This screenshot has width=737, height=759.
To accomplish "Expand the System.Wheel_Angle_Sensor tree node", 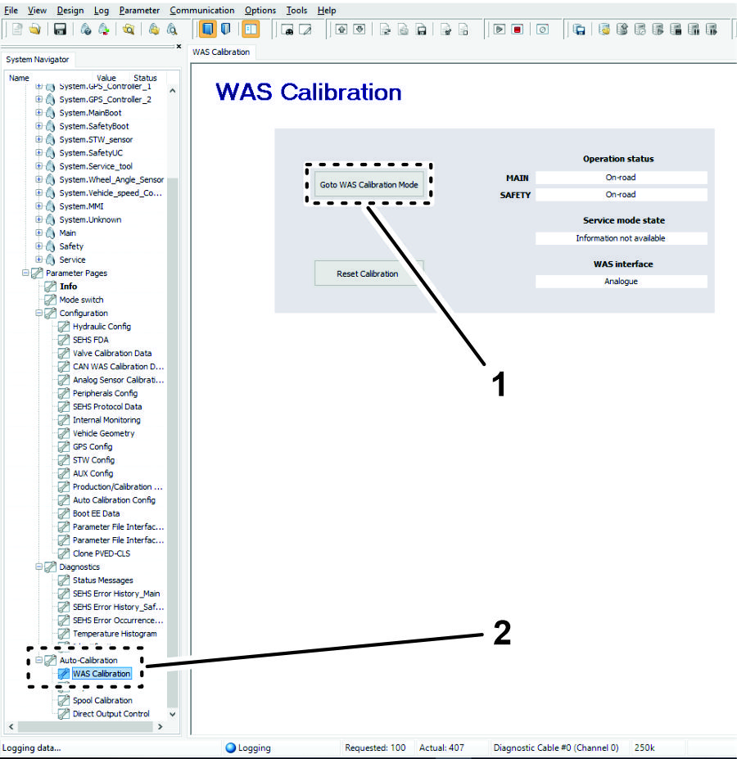I will pos(38,179).
